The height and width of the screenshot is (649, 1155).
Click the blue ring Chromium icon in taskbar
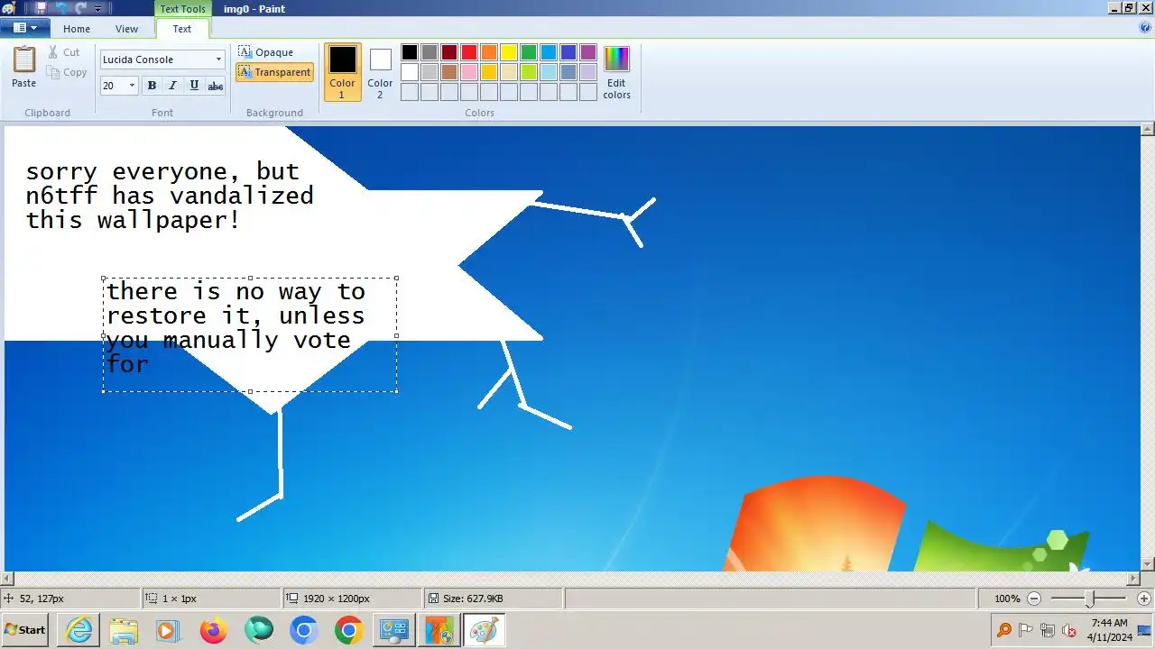coord(304,630)
